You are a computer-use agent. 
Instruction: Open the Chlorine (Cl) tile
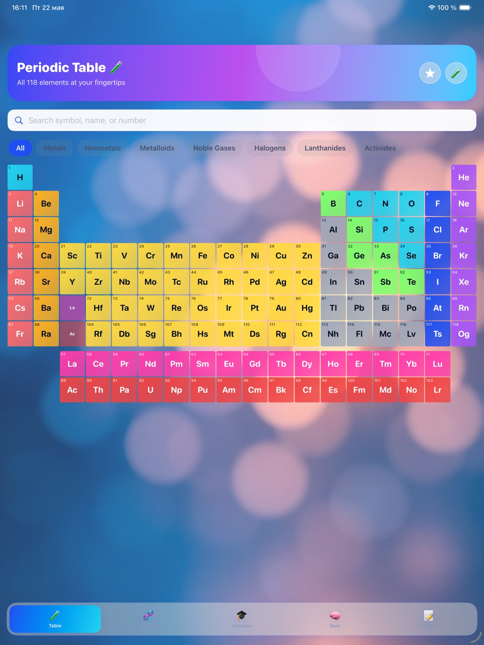coord(437,229)
